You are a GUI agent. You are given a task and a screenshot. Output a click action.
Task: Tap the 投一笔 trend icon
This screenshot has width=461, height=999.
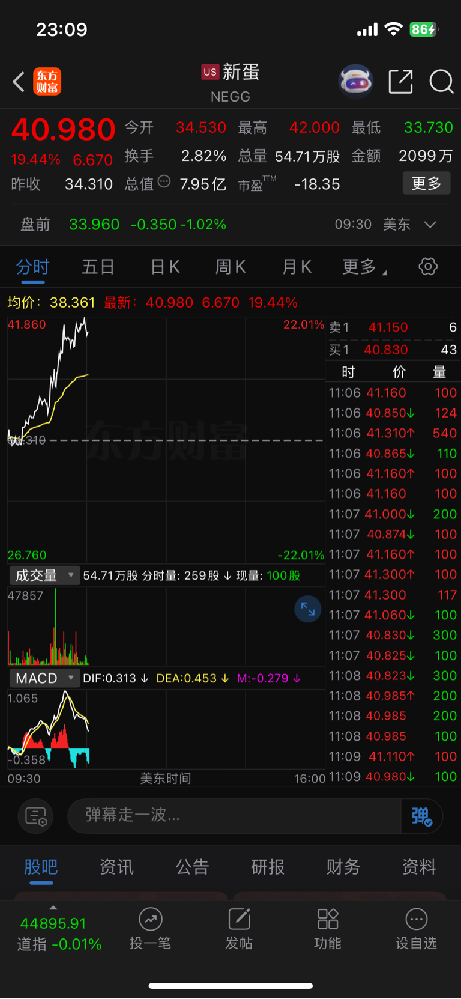(x=151, y=919)
